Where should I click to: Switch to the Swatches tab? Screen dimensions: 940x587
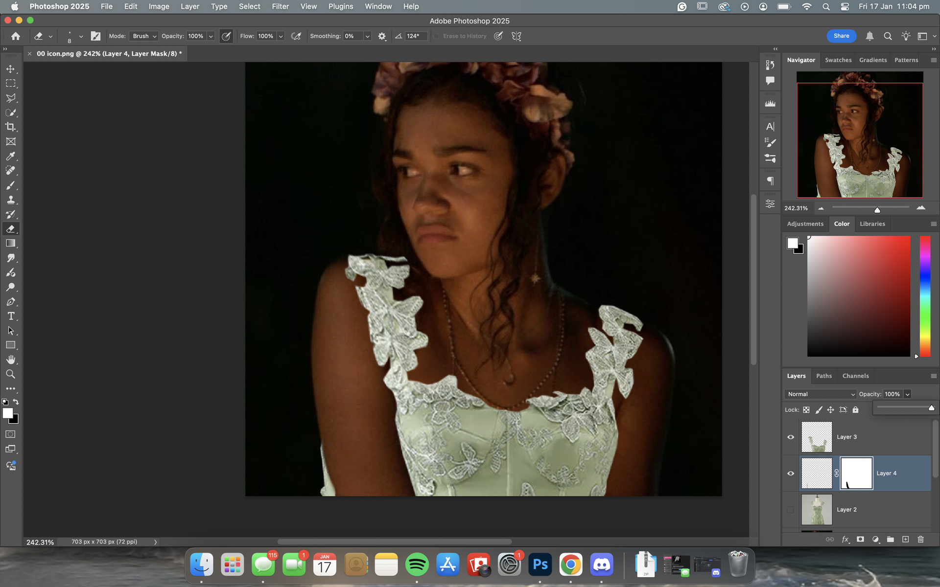(838, 60)
